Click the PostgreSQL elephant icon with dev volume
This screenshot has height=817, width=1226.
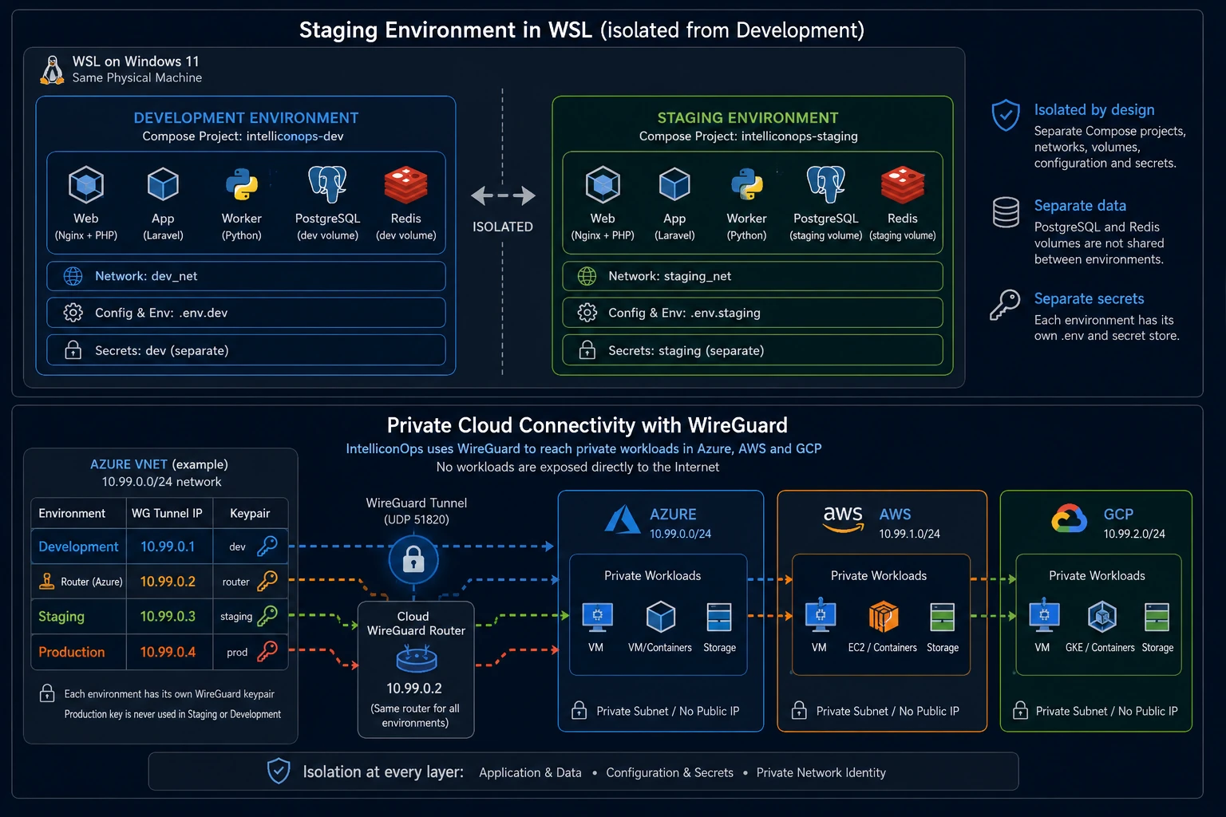[x=327, y=184]
